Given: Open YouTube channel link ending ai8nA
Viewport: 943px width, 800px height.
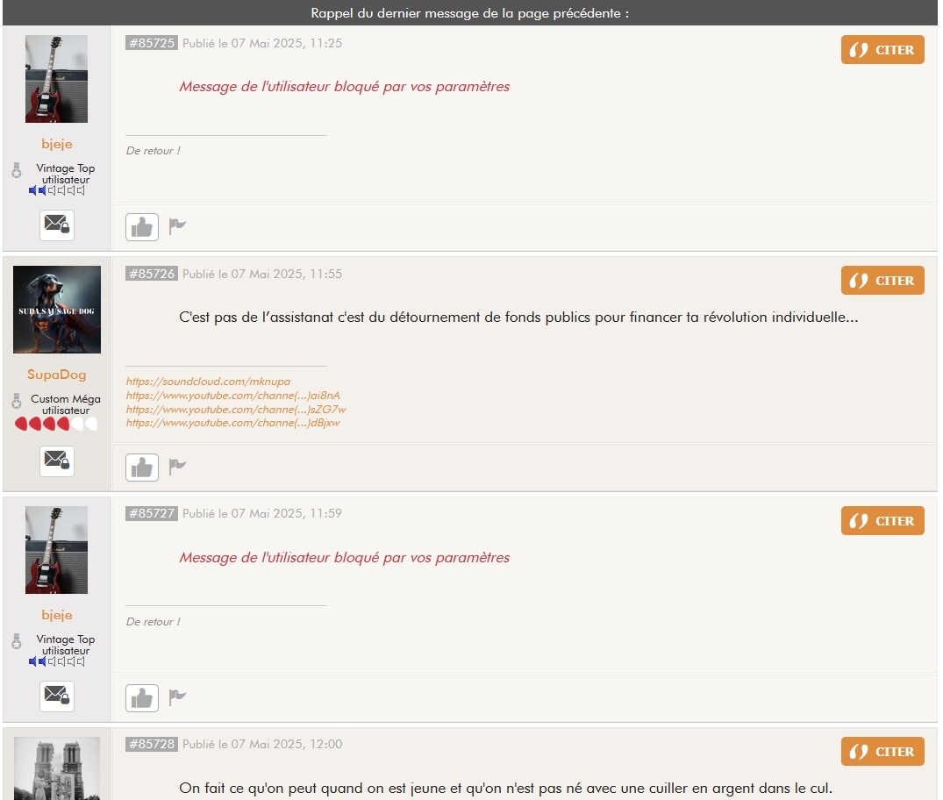Looking at the screenshot, I should [x=232, y=396].
